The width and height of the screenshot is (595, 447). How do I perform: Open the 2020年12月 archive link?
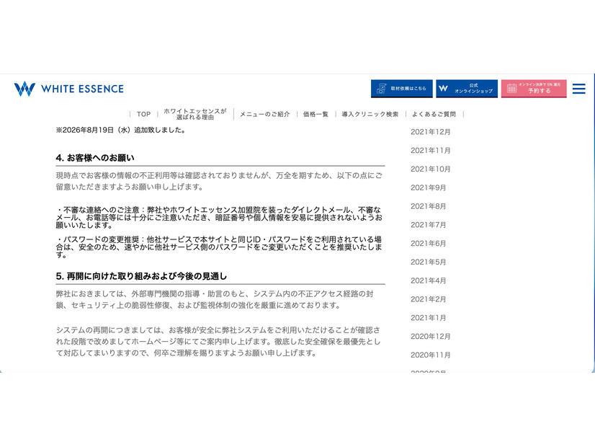(x=430, y=337)
